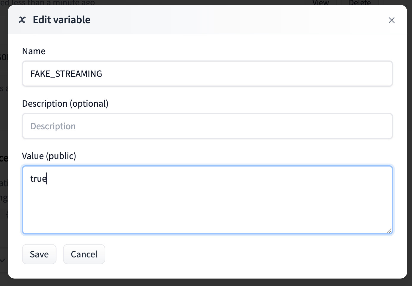412x286 pixels.
Task: Click the Edit variable title text
Action: (62, 20)
